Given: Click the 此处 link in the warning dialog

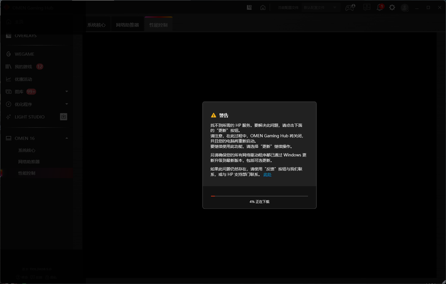Looking at the screenshot, I should [267, 175].
